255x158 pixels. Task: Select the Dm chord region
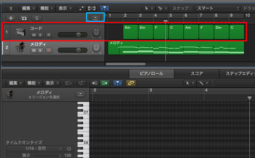coord(222,32)
